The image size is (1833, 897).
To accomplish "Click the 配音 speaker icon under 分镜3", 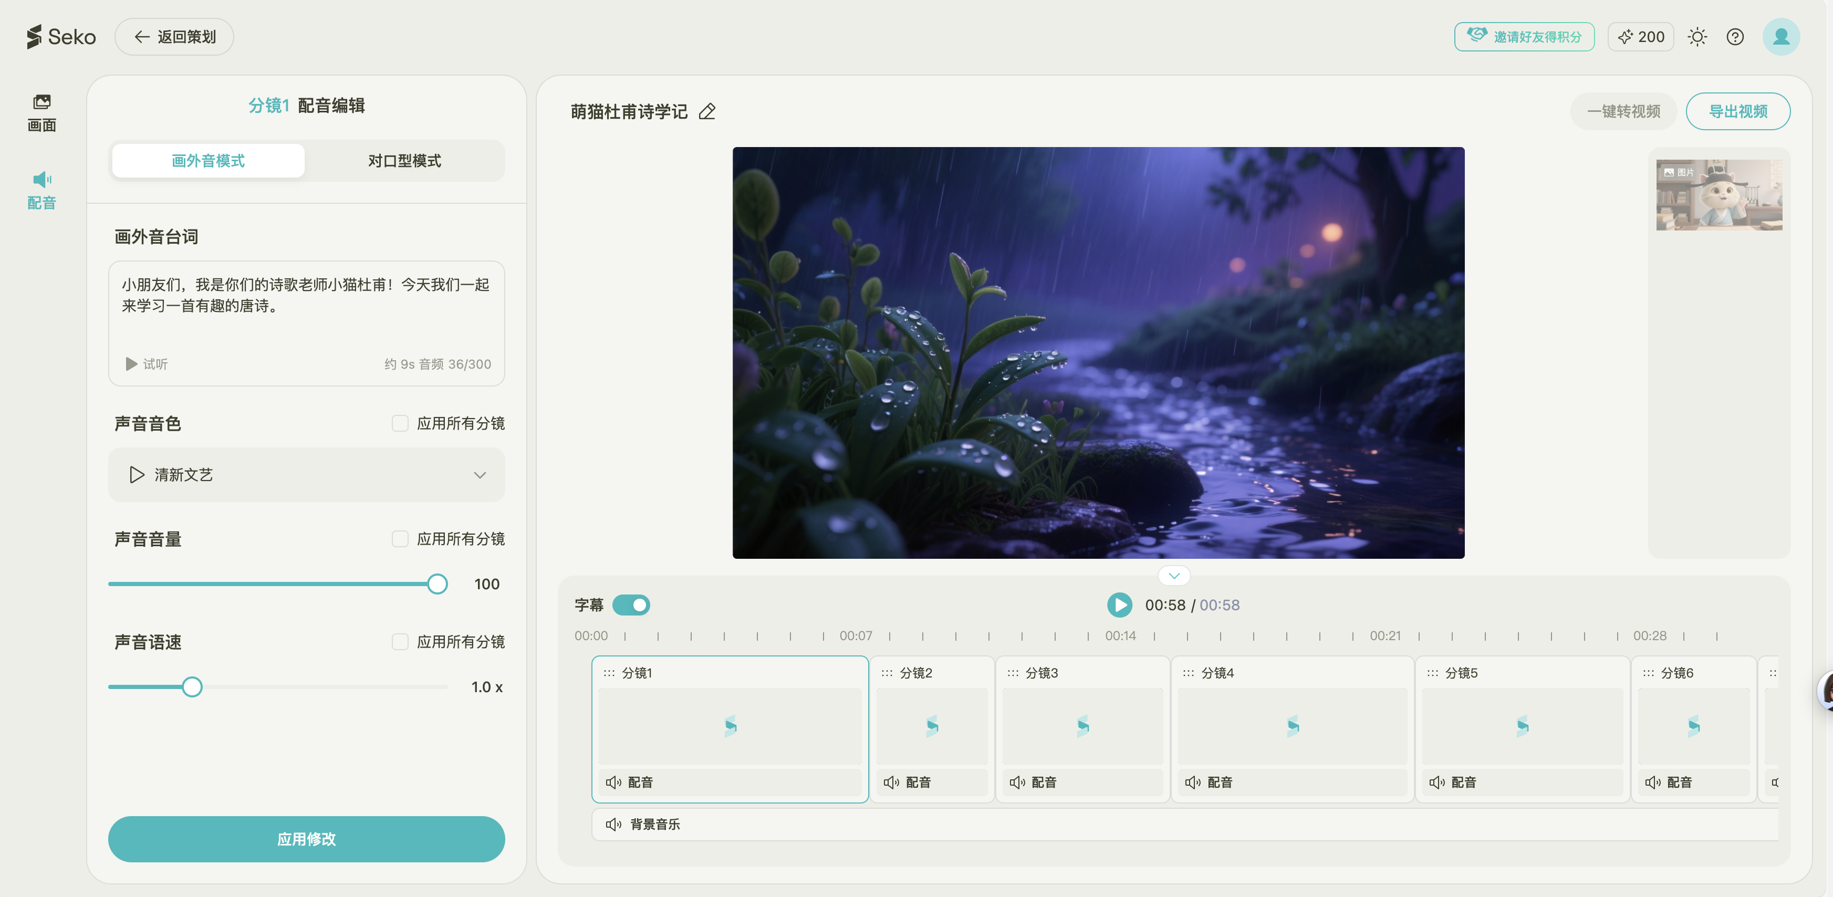I will [x=1017, y=782].
